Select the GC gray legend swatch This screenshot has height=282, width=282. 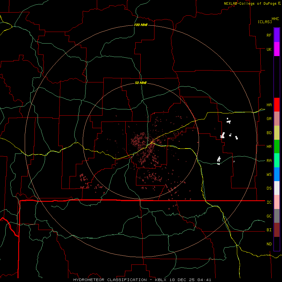[277, 216]
